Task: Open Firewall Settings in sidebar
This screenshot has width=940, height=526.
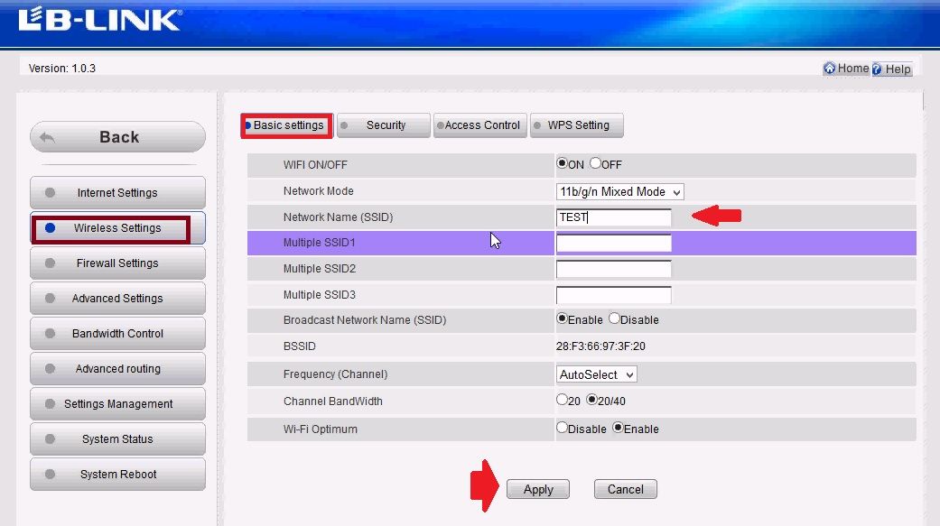Action: pyautogui.click(x=117, y=263)
